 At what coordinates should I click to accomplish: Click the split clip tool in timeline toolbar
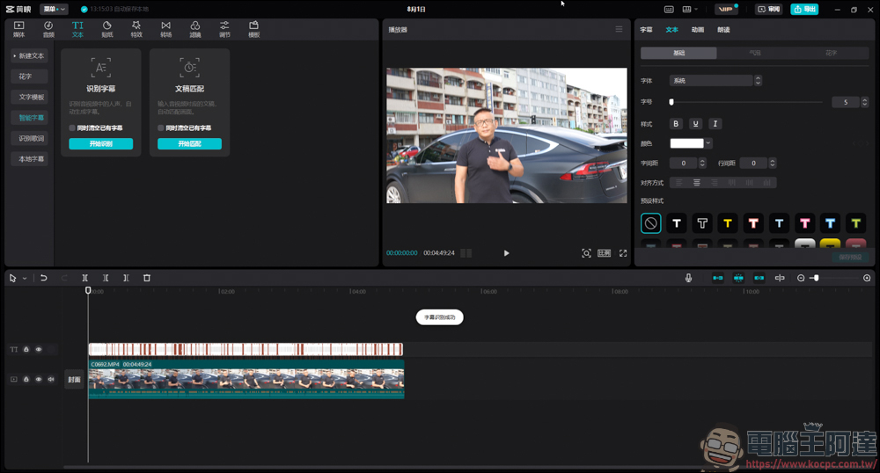point(85,278)
